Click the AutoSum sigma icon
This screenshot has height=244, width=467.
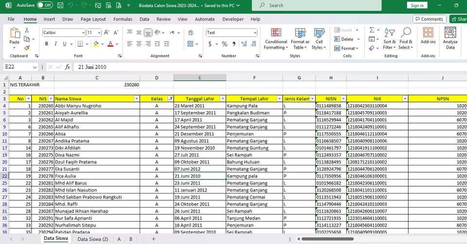[372, 30]
